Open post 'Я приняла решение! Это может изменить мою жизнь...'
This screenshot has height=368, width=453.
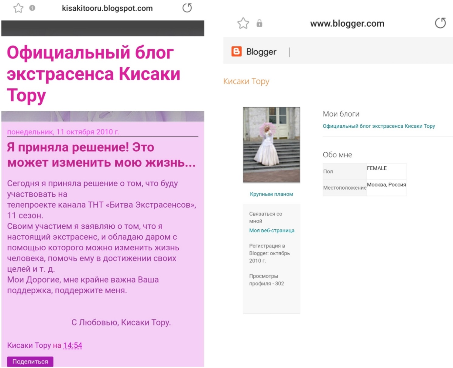[x=101, y=155]
